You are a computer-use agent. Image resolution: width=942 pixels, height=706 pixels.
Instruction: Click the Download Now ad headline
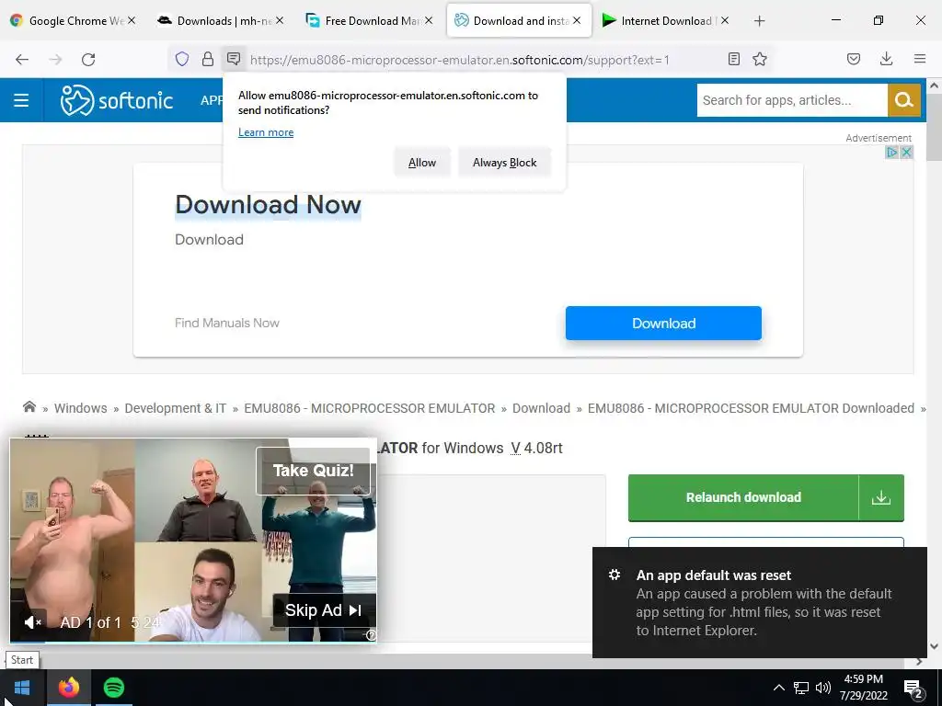268,205
